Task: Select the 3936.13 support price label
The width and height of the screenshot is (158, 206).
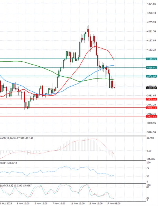Action: click(x=151, y=108)
